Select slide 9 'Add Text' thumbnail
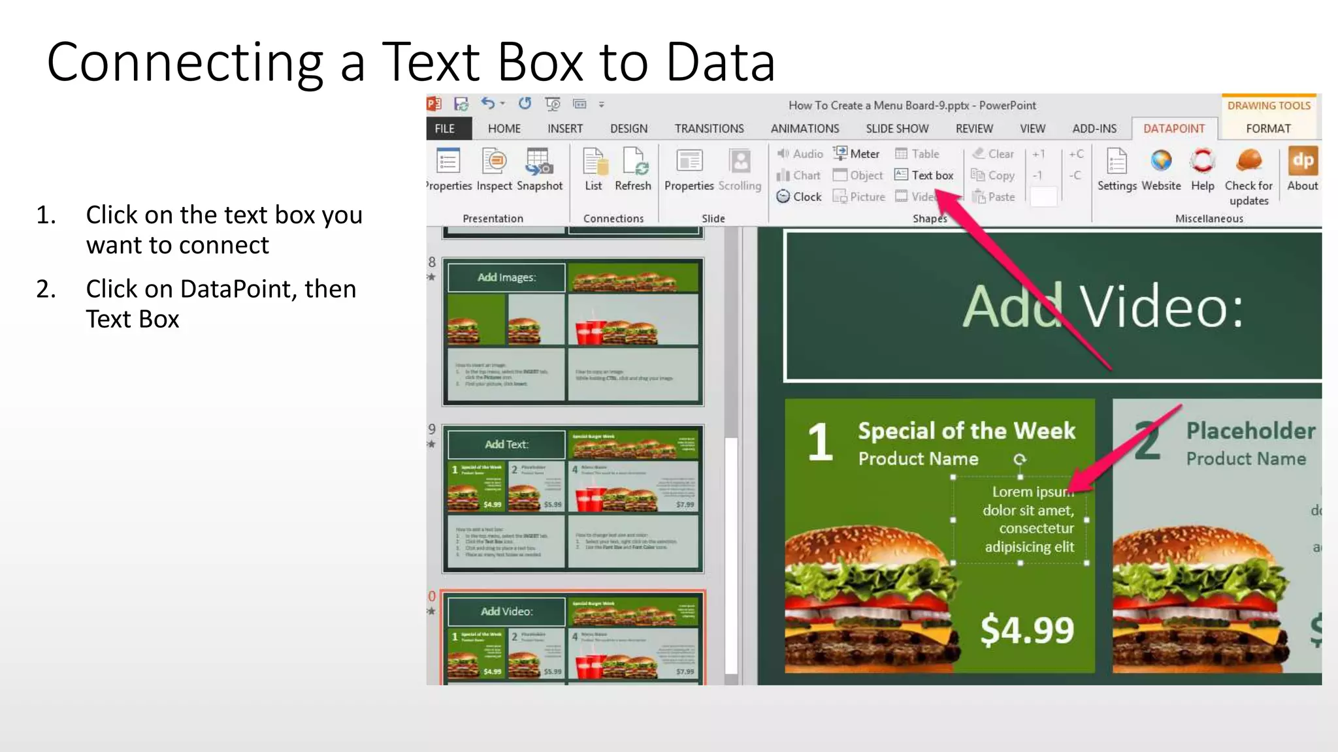This screenshot has width=1338, height=752. pos(572,499)
